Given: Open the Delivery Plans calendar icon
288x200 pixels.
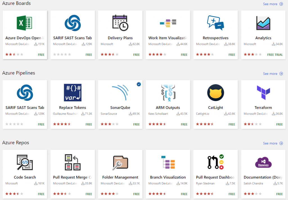Looking at the screenshot, I should pos(120,23).
